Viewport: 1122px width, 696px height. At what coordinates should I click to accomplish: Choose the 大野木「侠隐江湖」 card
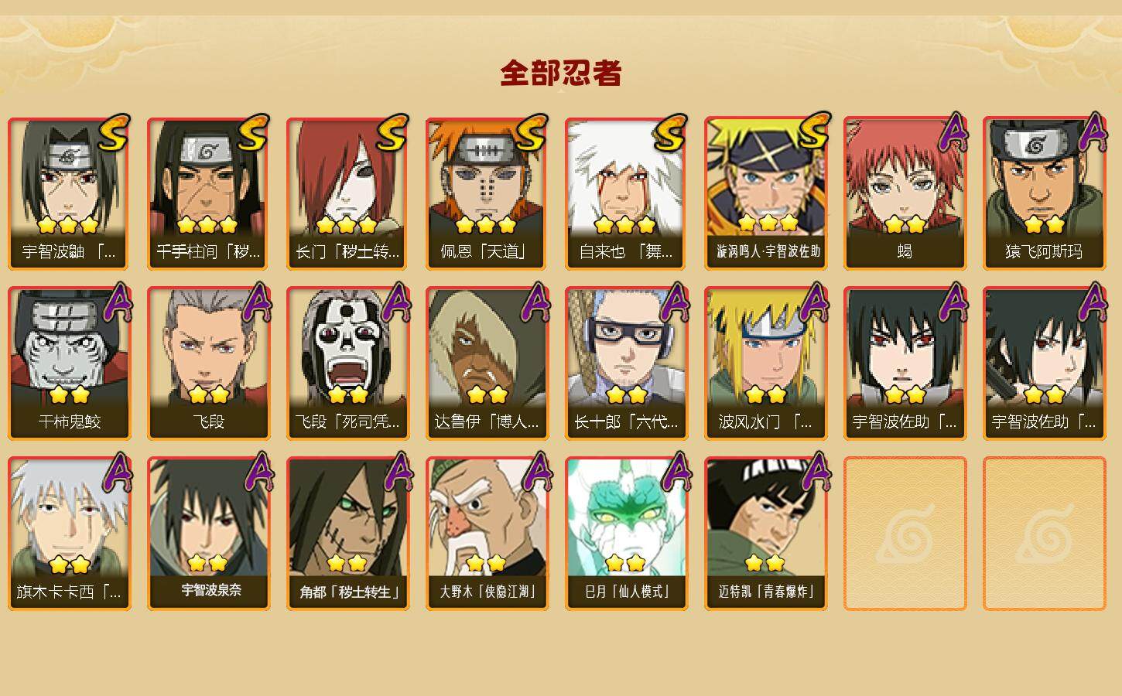[x=487, y=534]
